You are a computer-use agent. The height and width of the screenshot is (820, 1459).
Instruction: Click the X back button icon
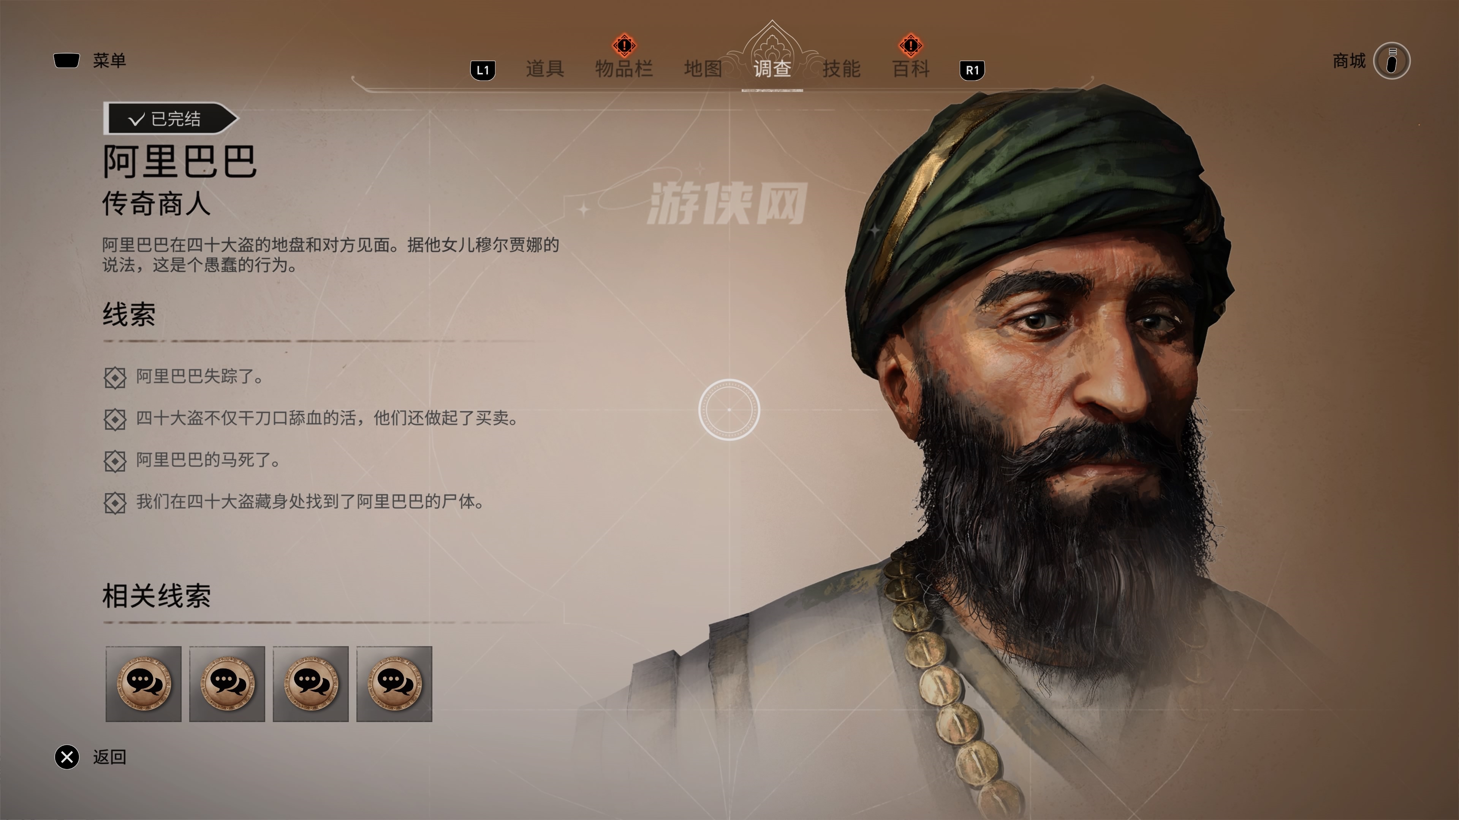(x=67, y=757)
